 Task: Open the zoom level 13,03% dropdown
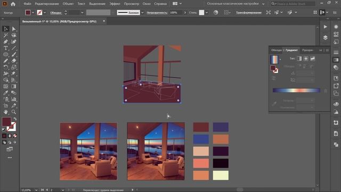click(36, 190)
